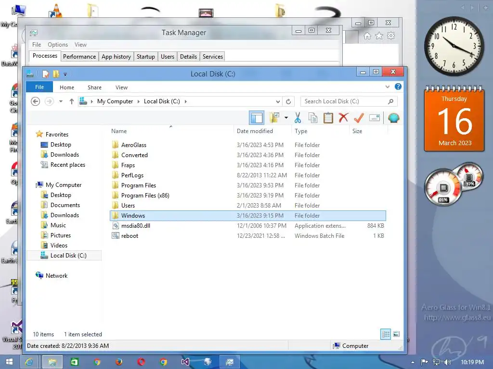Click the Windows Start button
Screen dimensions: 493x369
click(x=9, y=362)
